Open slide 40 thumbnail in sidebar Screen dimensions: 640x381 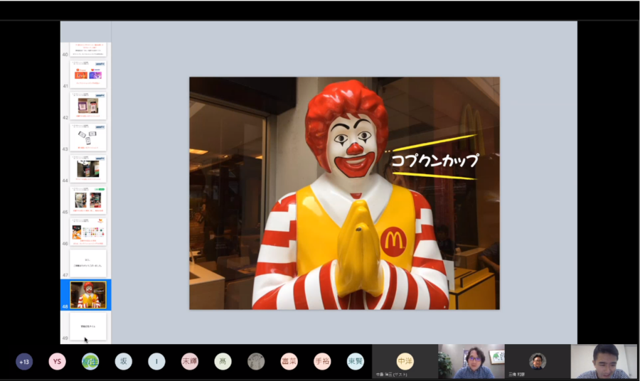pos(87,49)
